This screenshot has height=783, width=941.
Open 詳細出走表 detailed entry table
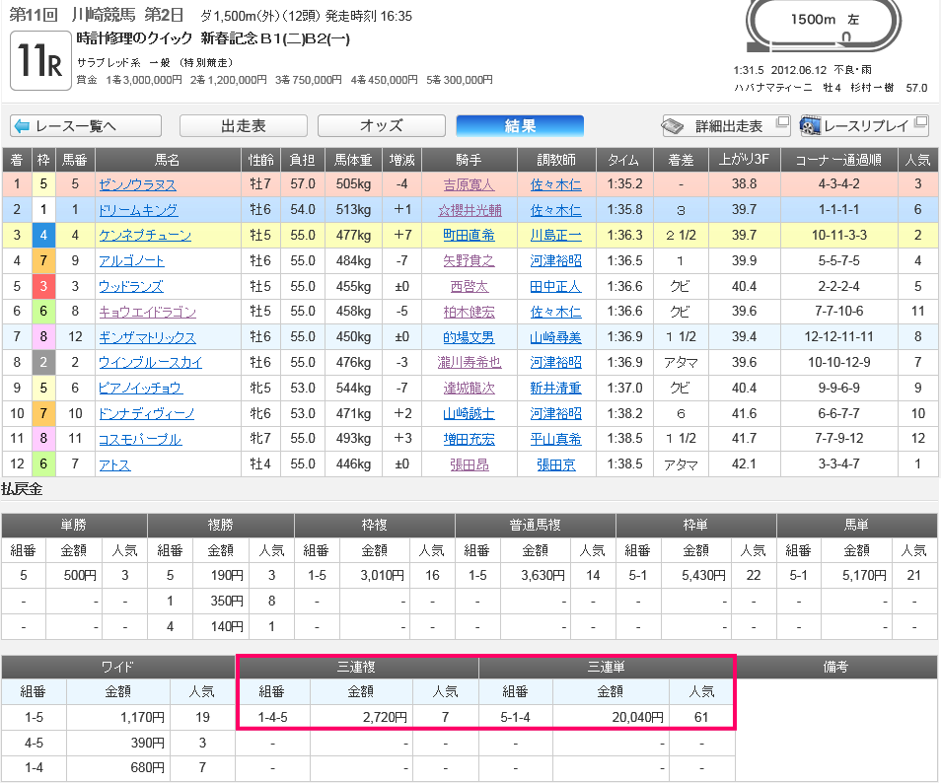726,126
